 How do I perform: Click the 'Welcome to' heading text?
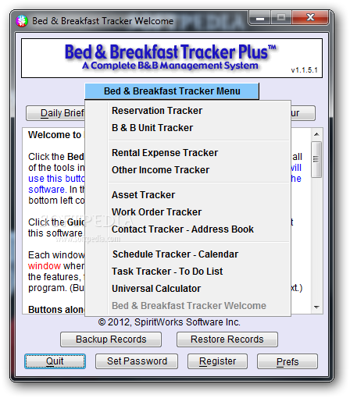coord(55,135)
